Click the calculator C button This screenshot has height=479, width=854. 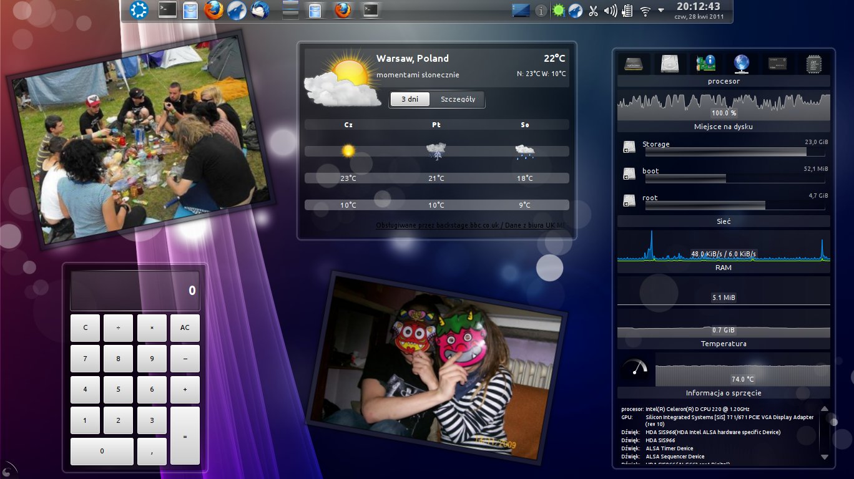(x=86, y=328)
